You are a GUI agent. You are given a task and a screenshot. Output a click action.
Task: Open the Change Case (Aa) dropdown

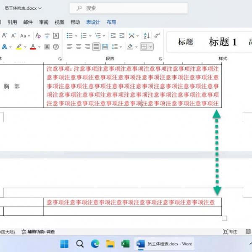(25, 36)
